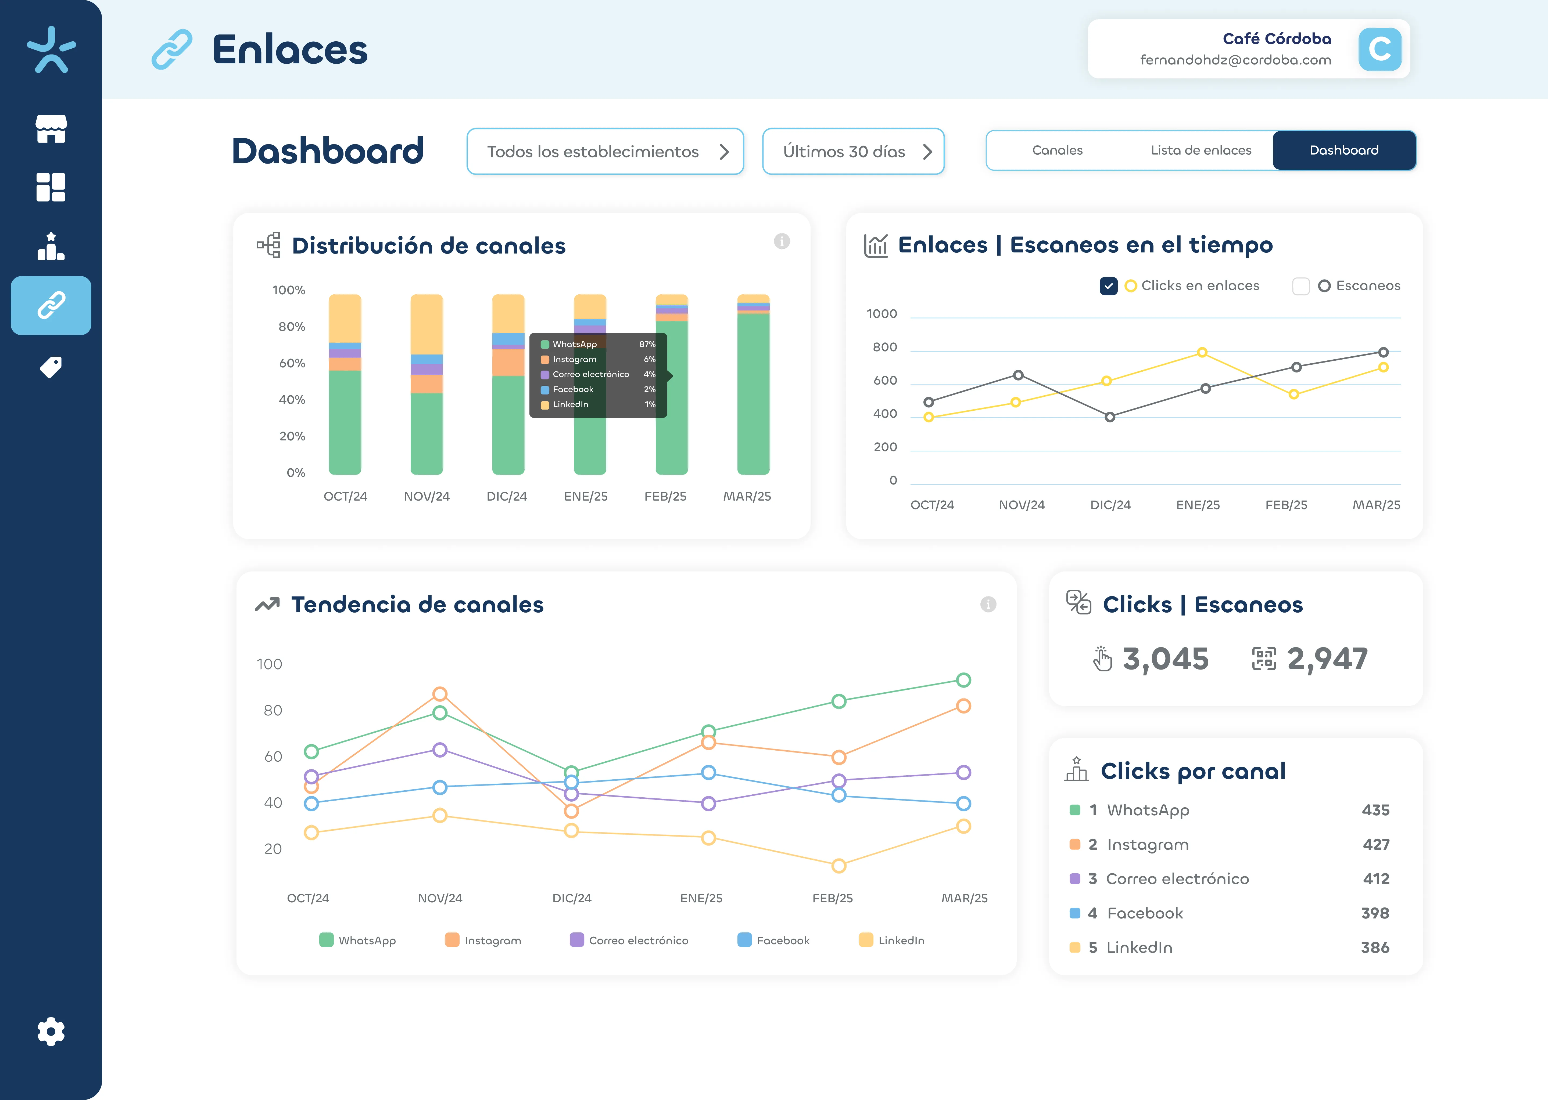Click the info icon on Distribución de canales
This screenshot has width=1548, height=1100.
click(x=782, y=241)
